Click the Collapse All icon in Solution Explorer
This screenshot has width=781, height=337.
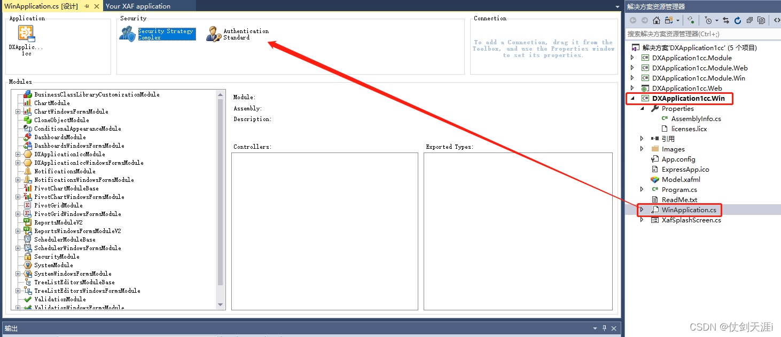[749, 20]
